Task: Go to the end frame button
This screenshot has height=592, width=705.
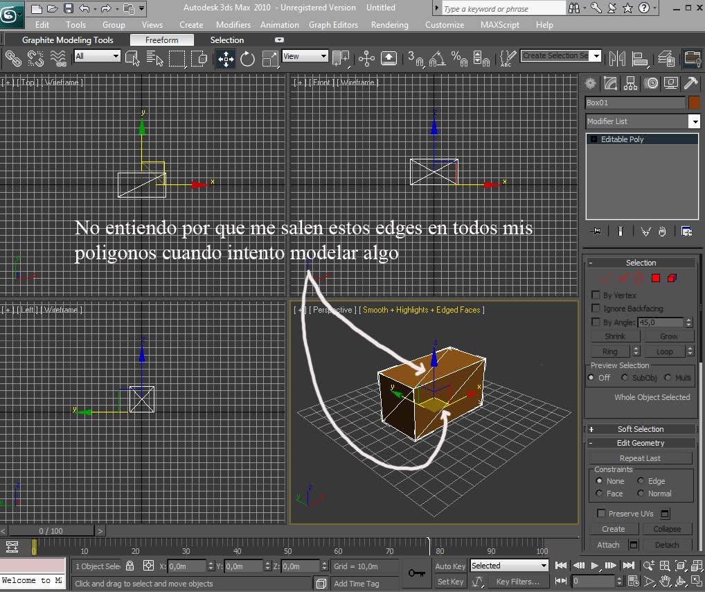Action: pyautogui.click(x=629, y=566)
